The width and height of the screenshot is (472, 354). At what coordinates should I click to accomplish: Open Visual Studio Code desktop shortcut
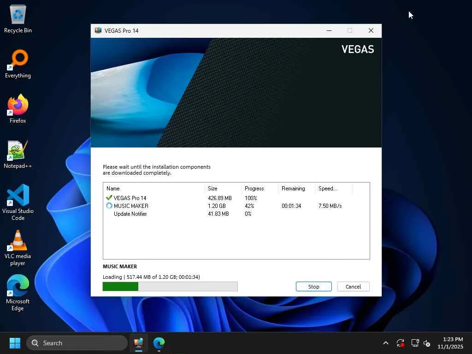pos(18,202)
